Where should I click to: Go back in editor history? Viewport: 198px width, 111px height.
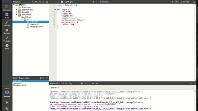pos(51,2)
